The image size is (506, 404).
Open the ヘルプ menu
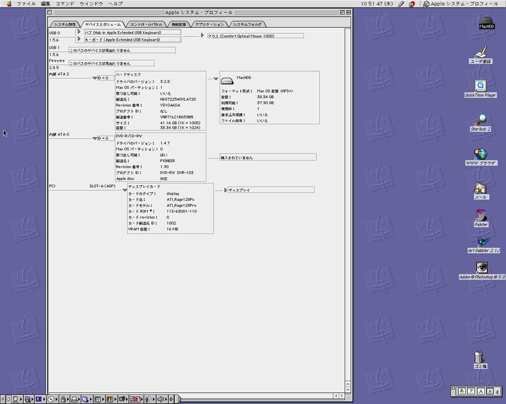click(115, 4)
